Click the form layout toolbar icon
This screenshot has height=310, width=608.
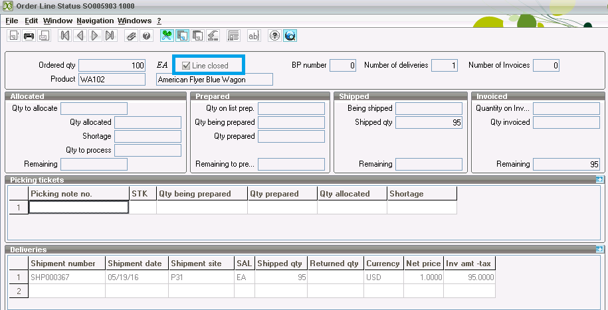coord(233,36)
